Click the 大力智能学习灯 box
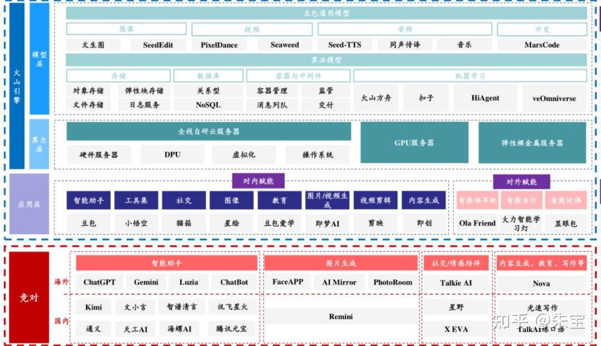The height and width of the screenshot is (346, 601). [521, 223]
